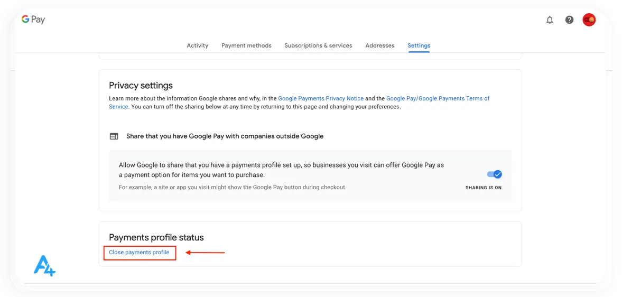The image size is (622, 297).
Task: Select the Settings tab
Action: pos(419,45)
